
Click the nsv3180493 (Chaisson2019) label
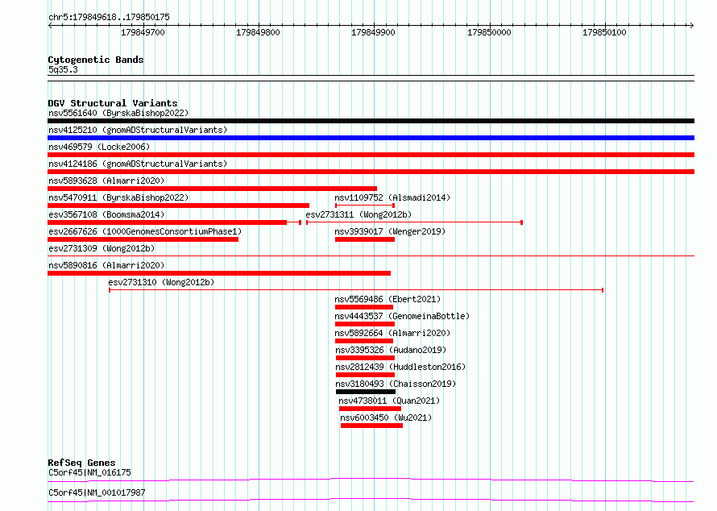(x=396, y=384)
